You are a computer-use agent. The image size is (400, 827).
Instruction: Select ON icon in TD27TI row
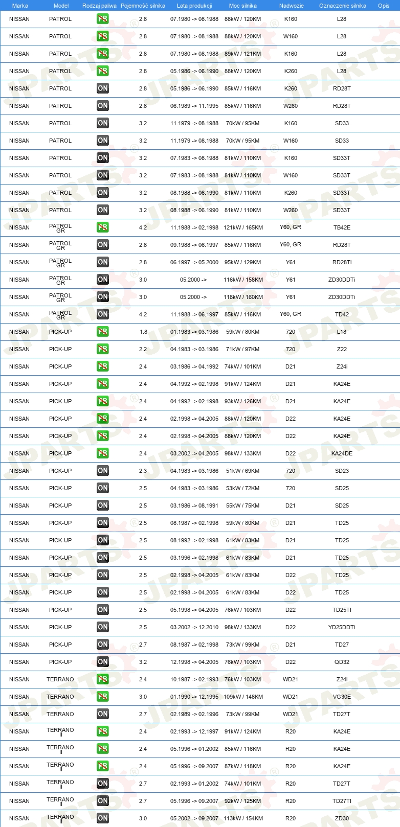pyautogui.click(x=103, y=801)
